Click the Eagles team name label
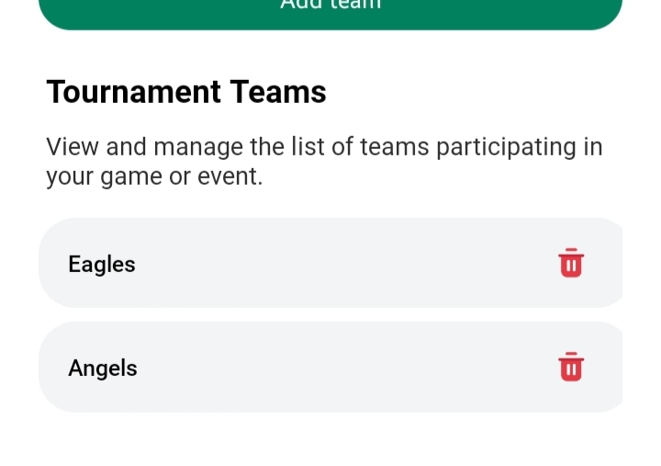Viewport: 661px width, 466px height. pyautogui.click(x=102, y=265)
